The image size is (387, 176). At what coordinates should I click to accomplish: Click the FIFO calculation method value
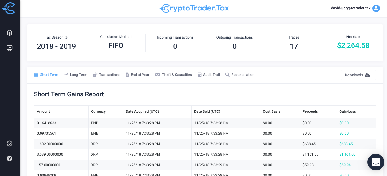[116, 46]
